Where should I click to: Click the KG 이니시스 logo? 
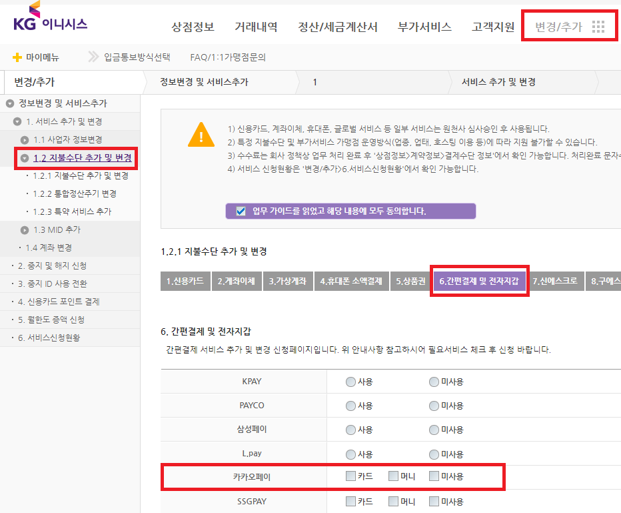[x=50, y=17]
